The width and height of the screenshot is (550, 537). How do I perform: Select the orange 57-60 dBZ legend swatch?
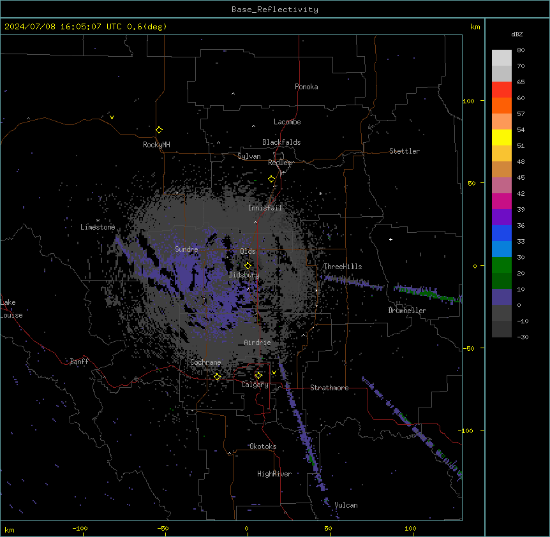(502, 105)
